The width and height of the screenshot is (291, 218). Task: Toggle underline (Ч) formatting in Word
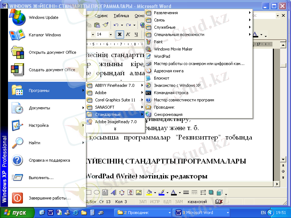[x=136, y=35]
